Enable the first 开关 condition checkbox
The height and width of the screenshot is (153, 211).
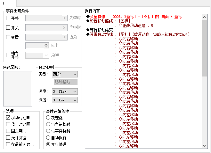[x=8, y=18]
